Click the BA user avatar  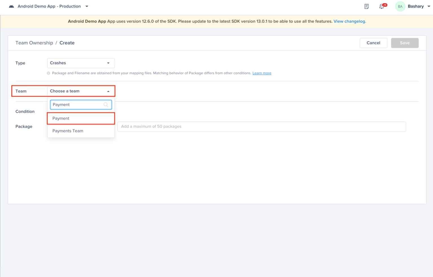[400, 6]
